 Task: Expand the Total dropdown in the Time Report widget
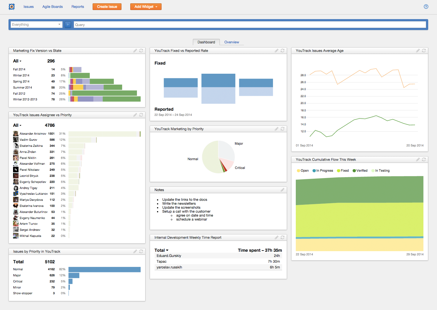coord(162,250)
